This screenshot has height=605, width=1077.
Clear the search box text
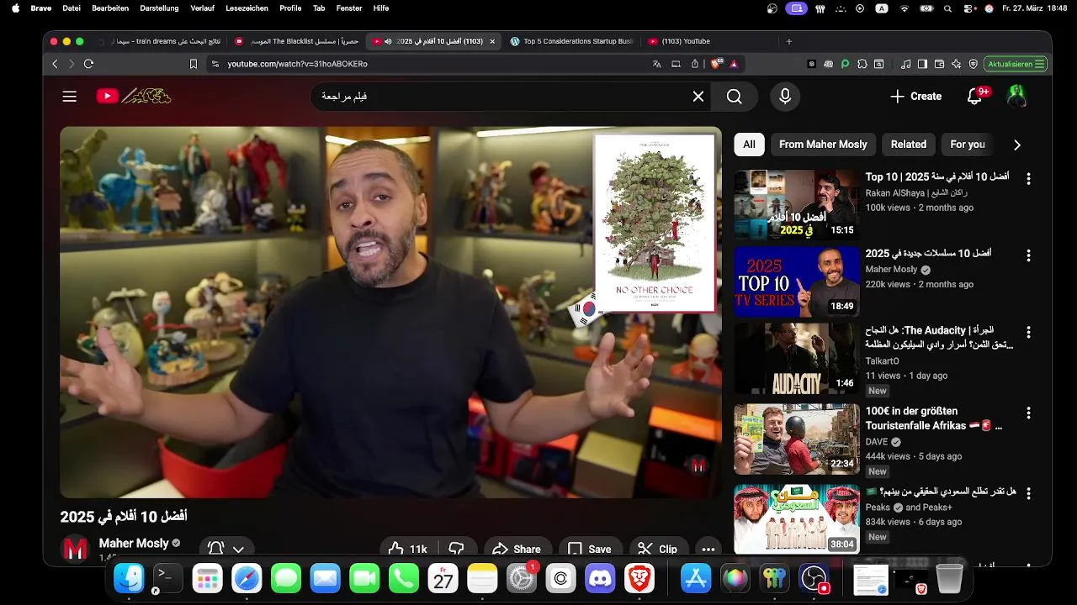tap(698, 97)
